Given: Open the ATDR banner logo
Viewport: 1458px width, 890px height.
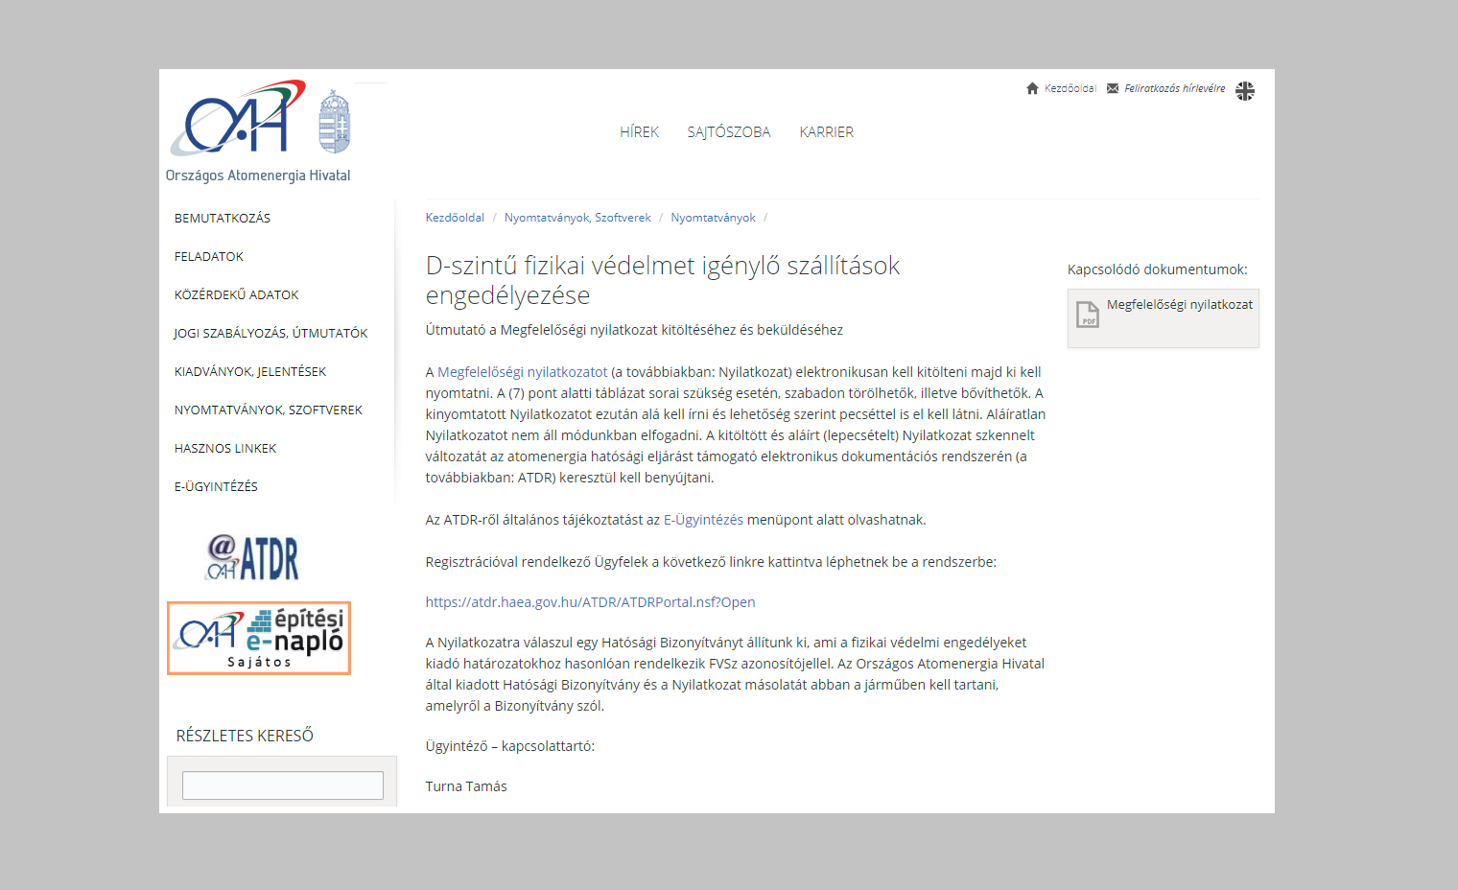Looking at the screenshot, I should 252,557.
